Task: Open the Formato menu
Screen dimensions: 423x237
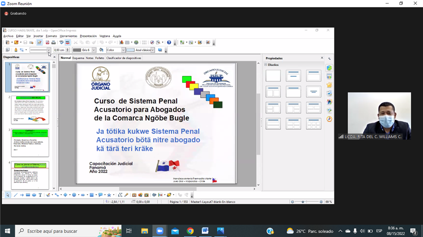Action: coord(51,36)
